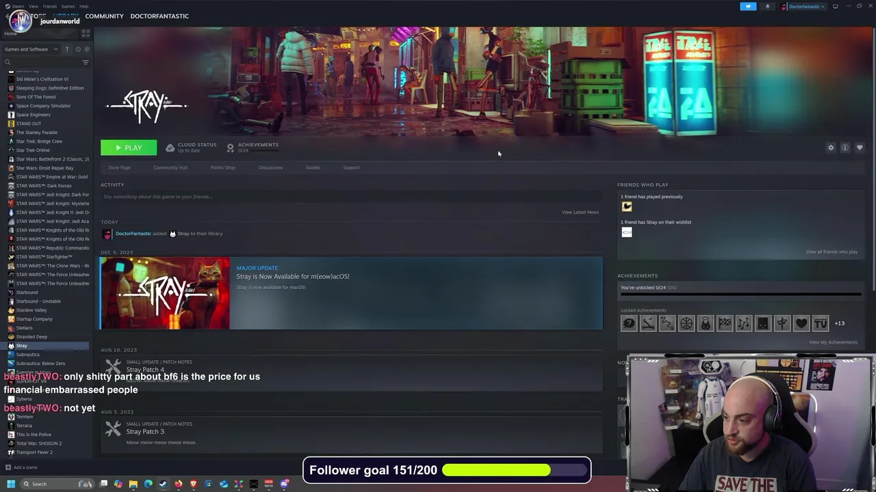The width and height of the screenshot is (876, 492).
Task: Open the Support link
Action: [x=351, y=167]
